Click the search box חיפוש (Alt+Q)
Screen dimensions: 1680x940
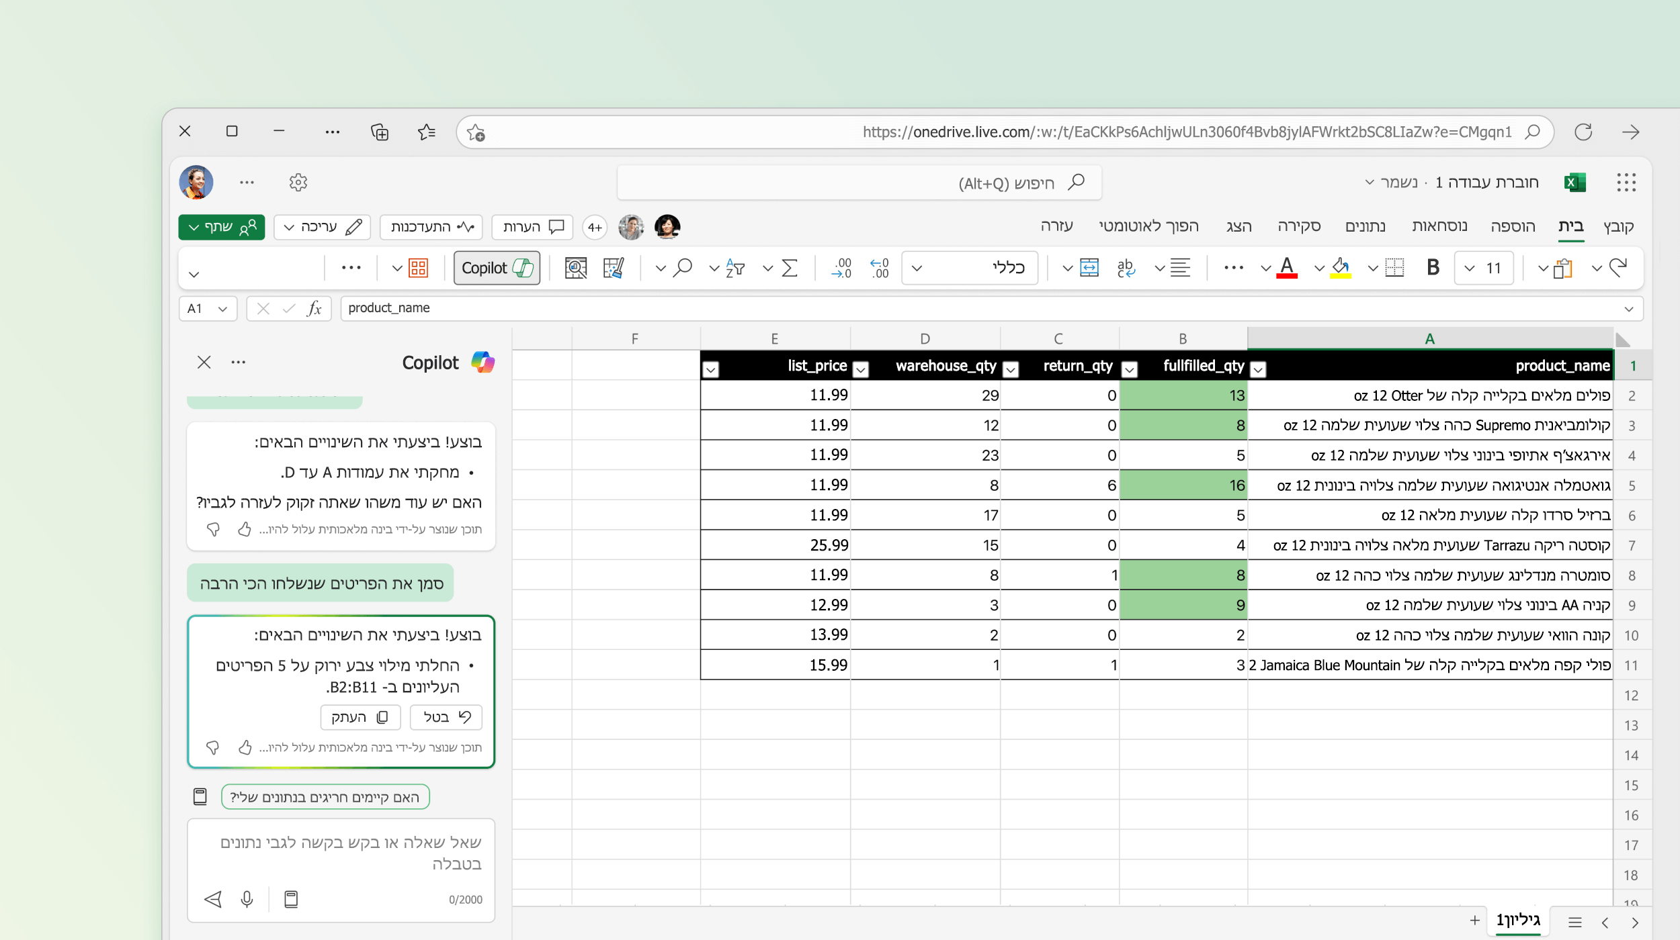coord(859,183)
